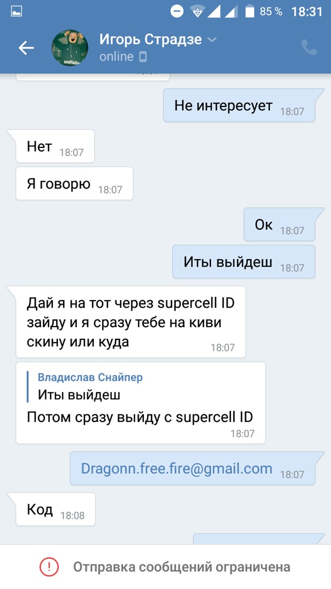Tap the battery status icon
Screen dimensions: 331x589
coord(250,11)
